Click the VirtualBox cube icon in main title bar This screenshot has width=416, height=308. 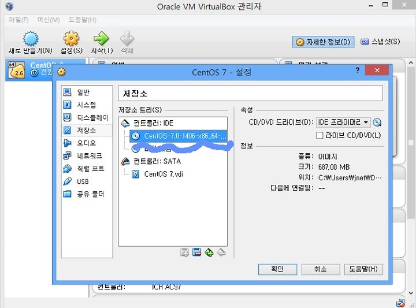[x=9, y=6]
